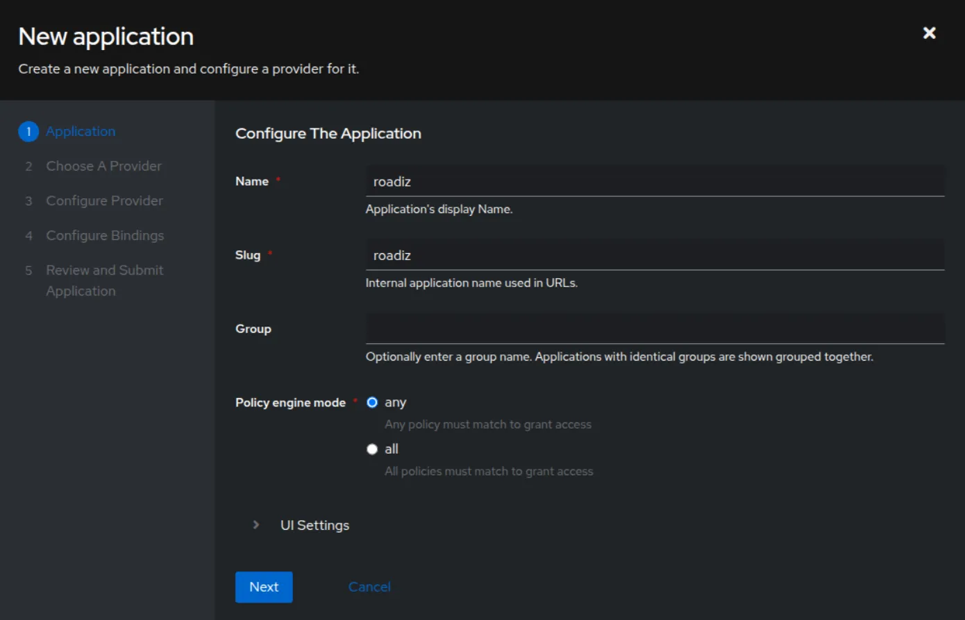Viewport: 965px width, 620px height.
Task: Click step number 2 in sidebar
Action: coord(28,166)
